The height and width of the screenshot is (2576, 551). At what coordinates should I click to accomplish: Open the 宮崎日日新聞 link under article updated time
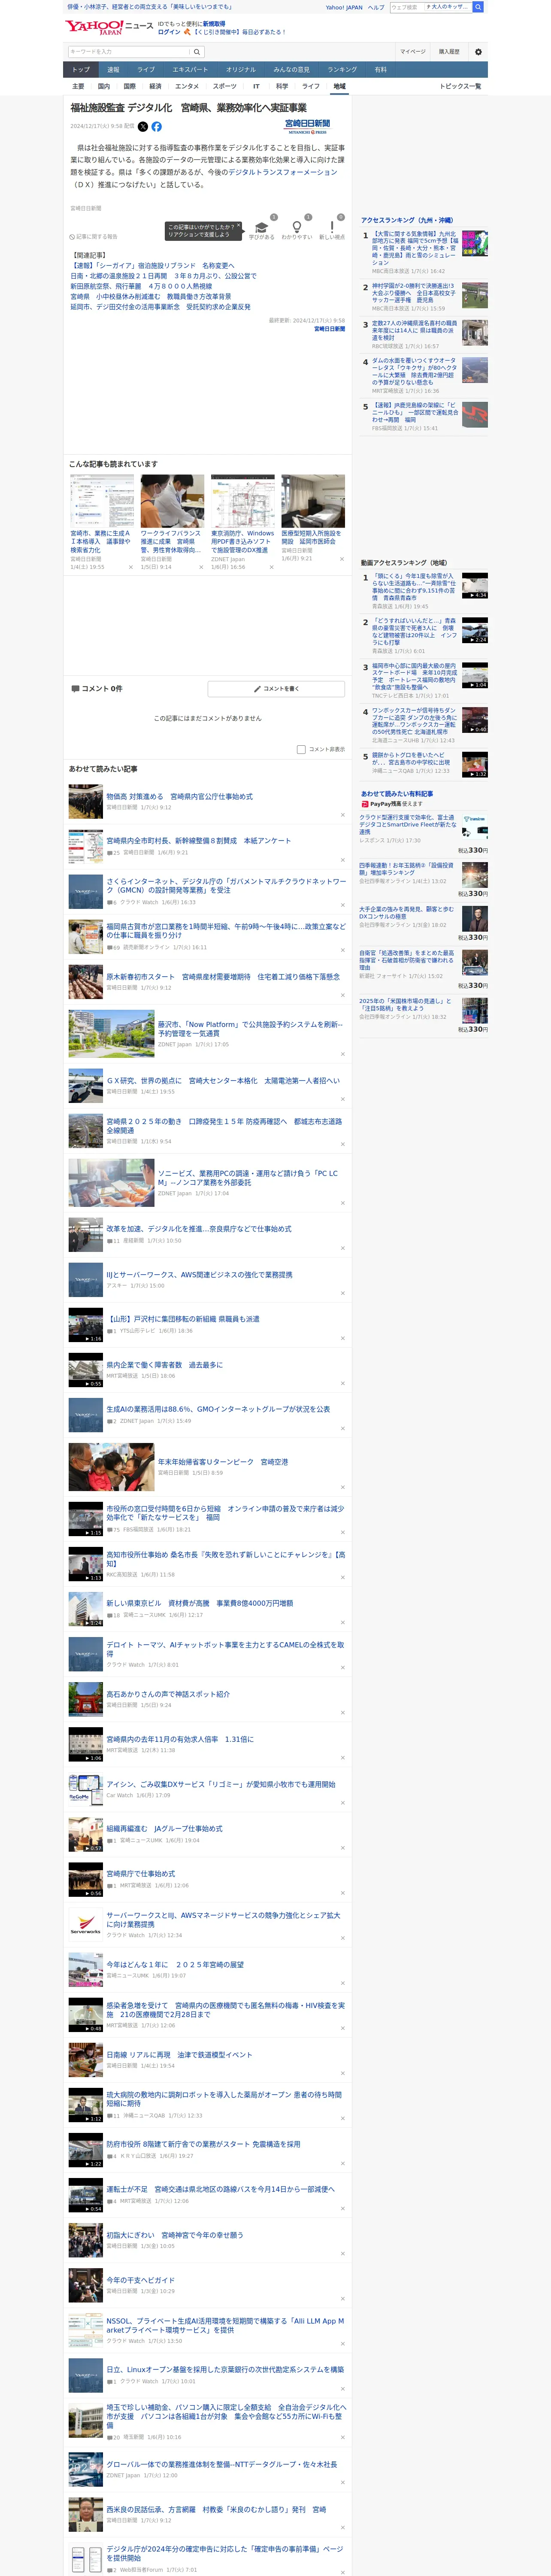click(x=329, y=329)
